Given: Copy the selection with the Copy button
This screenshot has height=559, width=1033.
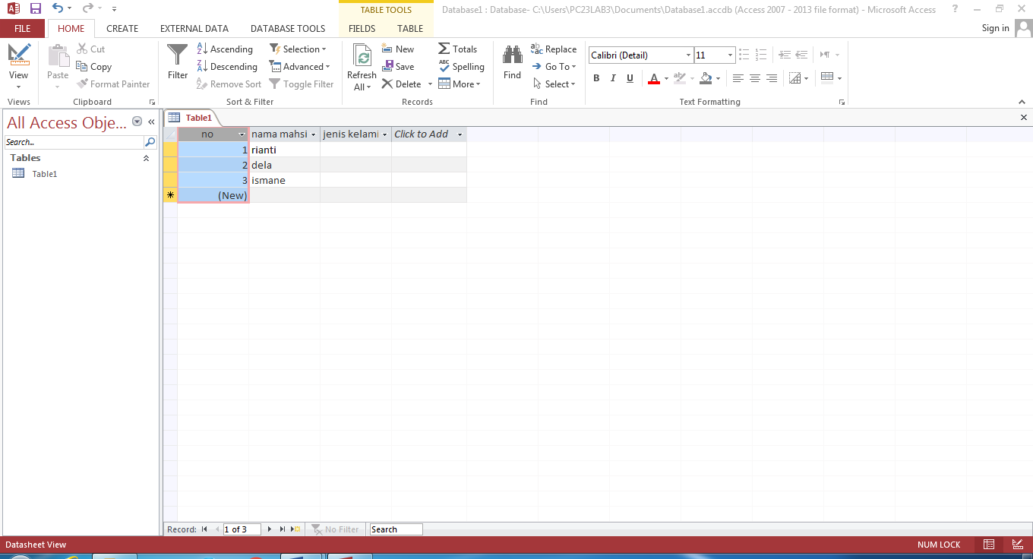Looking at the screenshot, I should point(93,67).
